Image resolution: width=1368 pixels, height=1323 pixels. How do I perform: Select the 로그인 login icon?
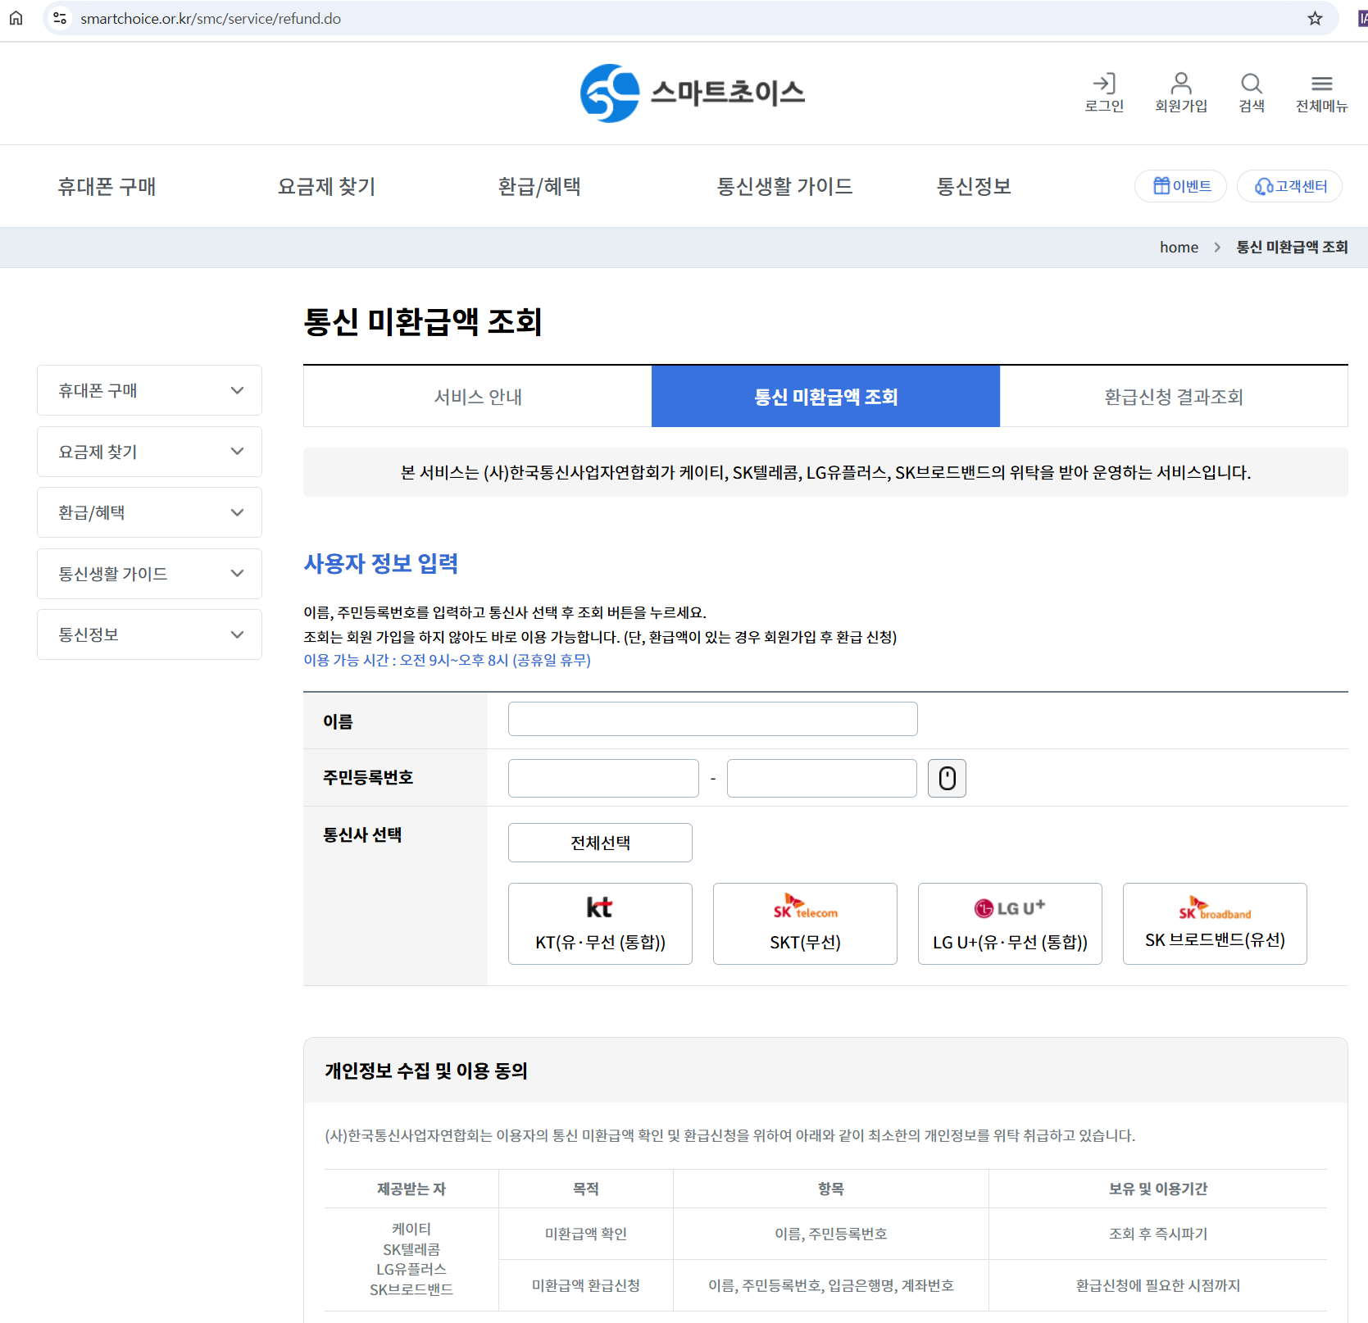click(x=1104, y=90)
